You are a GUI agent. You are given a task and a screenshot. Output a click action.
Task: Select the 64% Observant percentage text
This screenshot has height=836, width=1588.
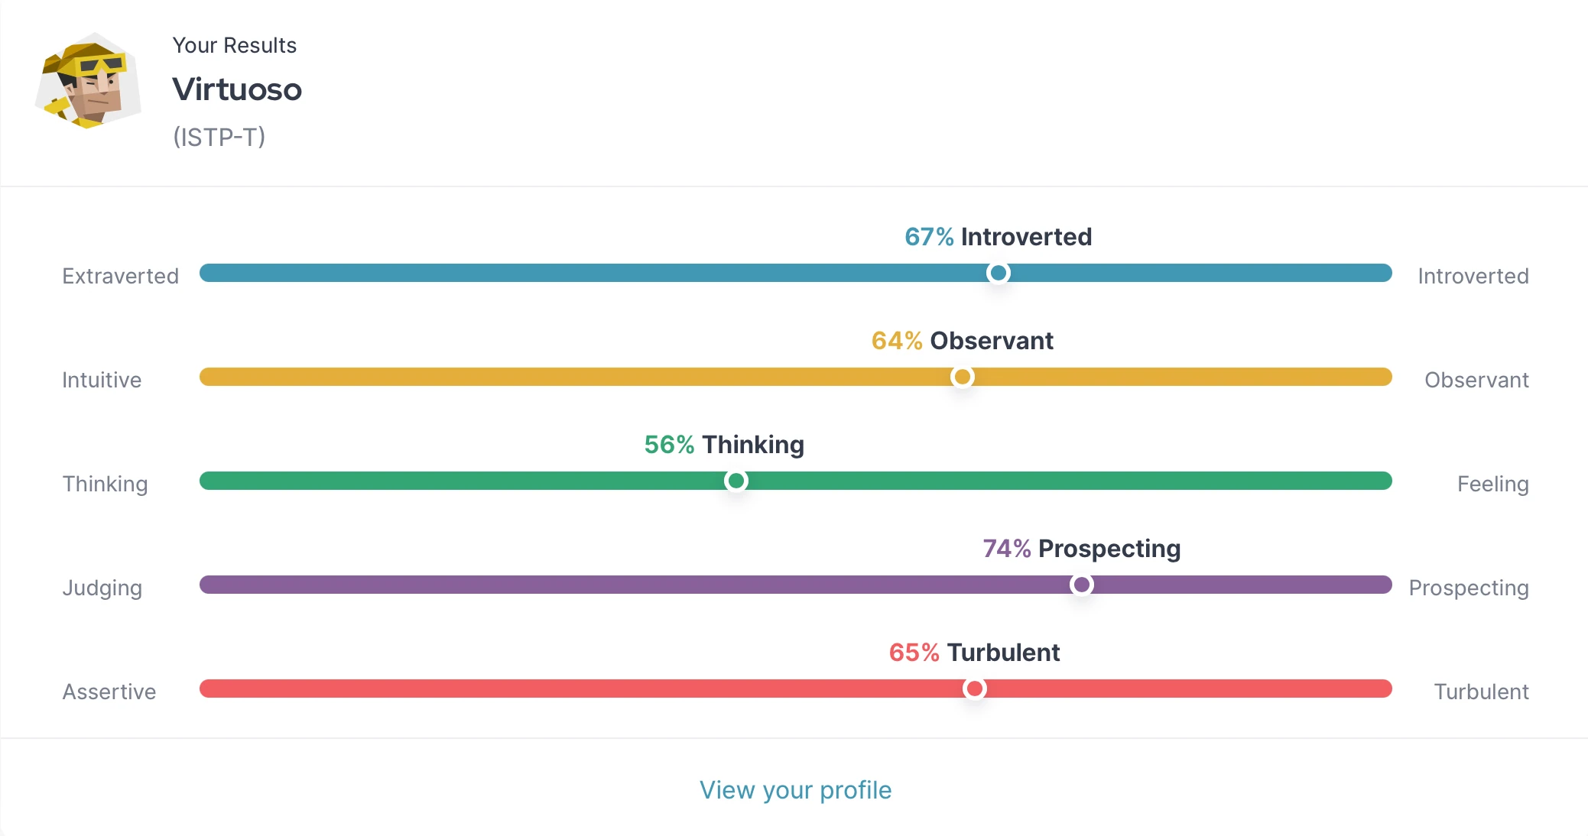coord(963,341)
